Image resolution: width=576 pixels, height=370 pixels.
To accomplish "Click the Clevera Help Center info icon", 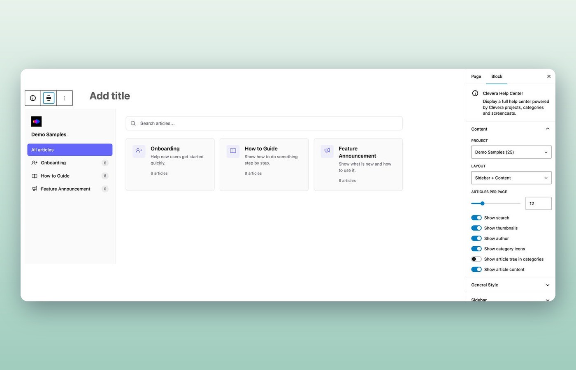I will tap(475, 93).
